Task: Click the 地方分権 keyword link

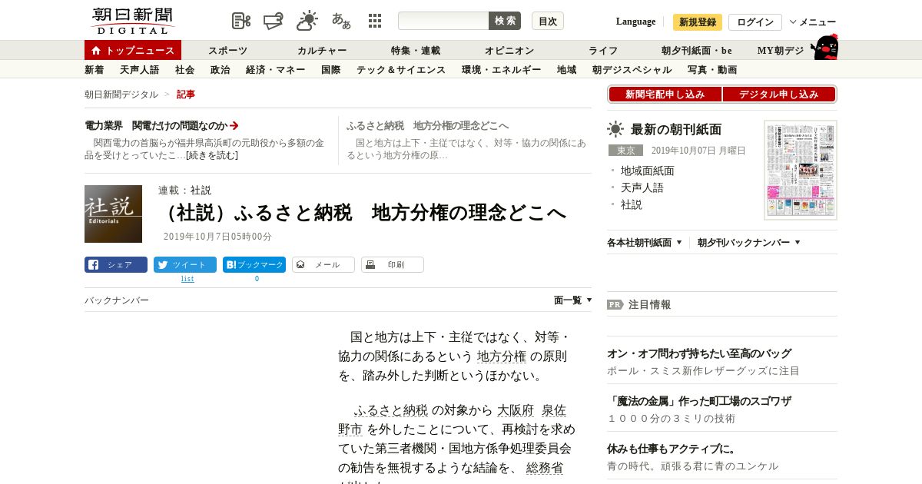Action: pyautogui.click(x=502, y=356)
